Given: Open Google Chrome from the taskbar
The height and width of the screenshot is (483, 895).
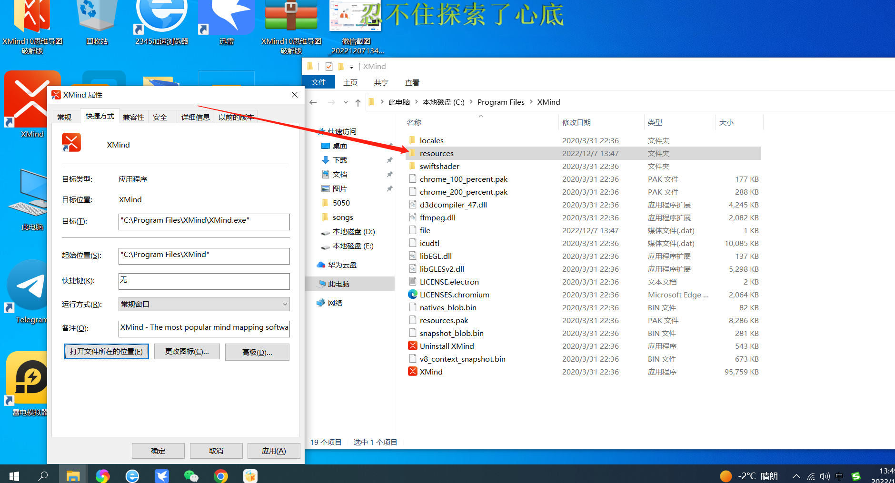Looking at the screenshot, I should pos(221,475).
